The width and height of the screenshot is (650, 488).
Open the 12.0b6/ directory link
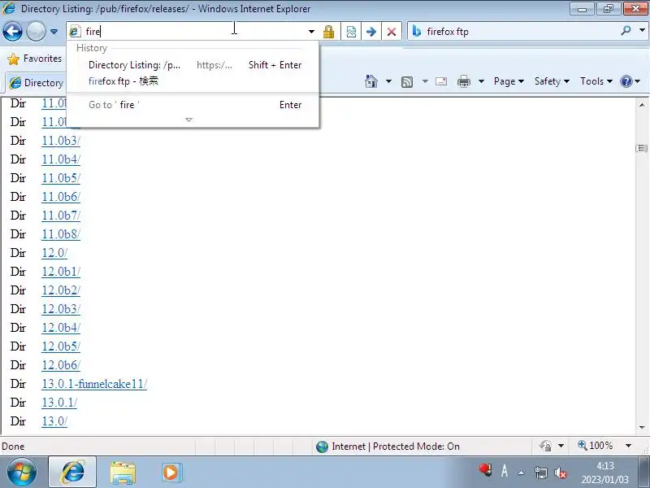(x=61, y=365)
